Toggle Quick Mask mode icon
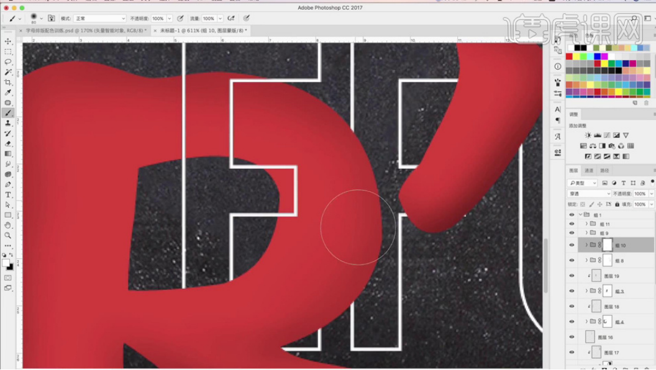The height and width of the screenshot is (370, 656). [x=8, y=278]
